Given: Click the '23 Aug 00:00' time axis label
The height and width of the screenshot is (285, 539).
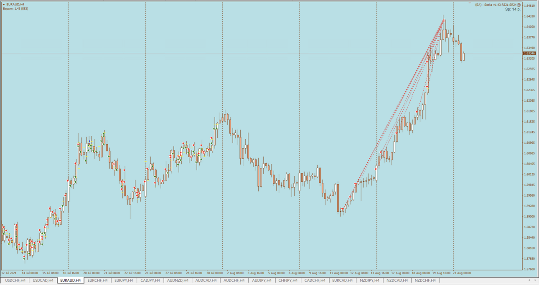Looking at the screenshot, I should coord(462,273).
